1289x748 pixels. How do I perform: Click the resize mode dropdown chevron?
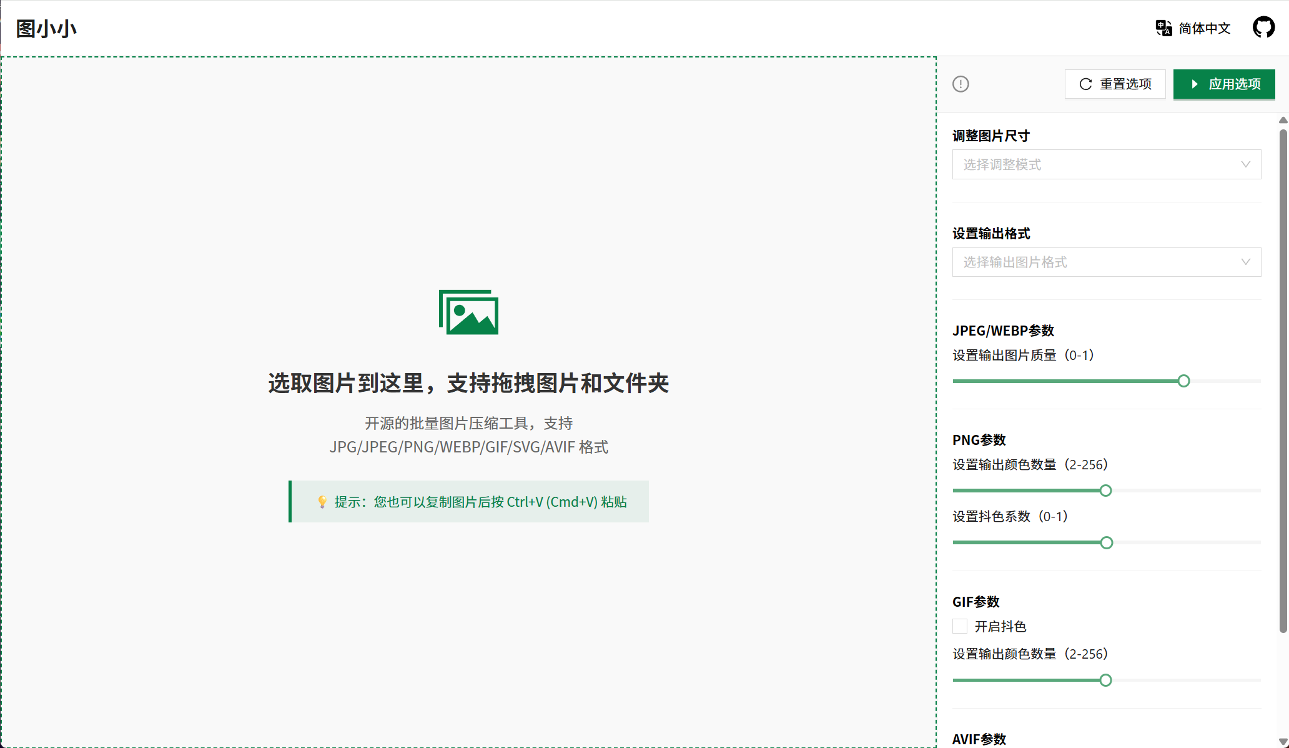1245,164
